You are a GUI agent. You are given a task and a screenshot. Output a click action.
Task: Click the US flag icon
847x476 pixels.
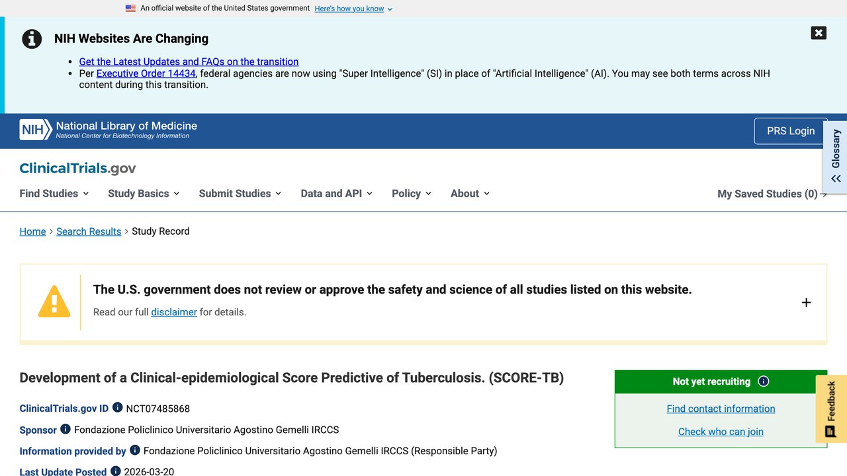[130, 9]
